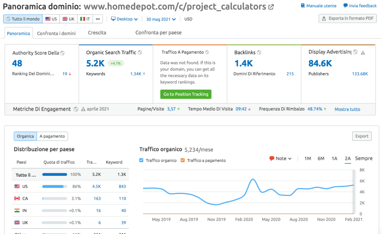Click the 1.34K keywords value
This screenshot has height=234, width=382.
[x=136, y=74]
